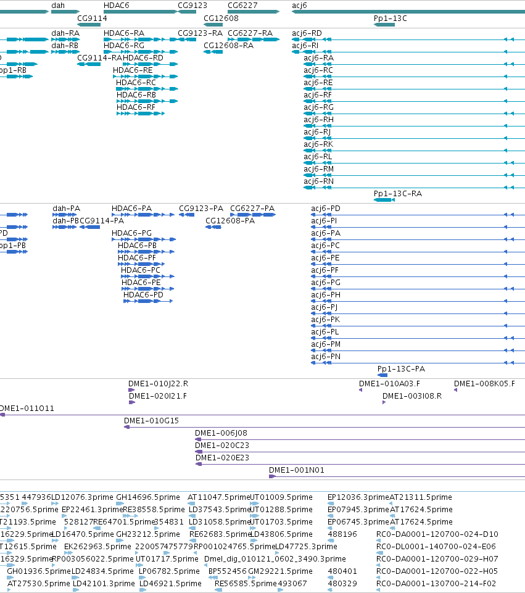The height and width of the screenshot is (593, 525).
Task: Select the HDAC6-RC transcript label
Action: click(136, 83)
